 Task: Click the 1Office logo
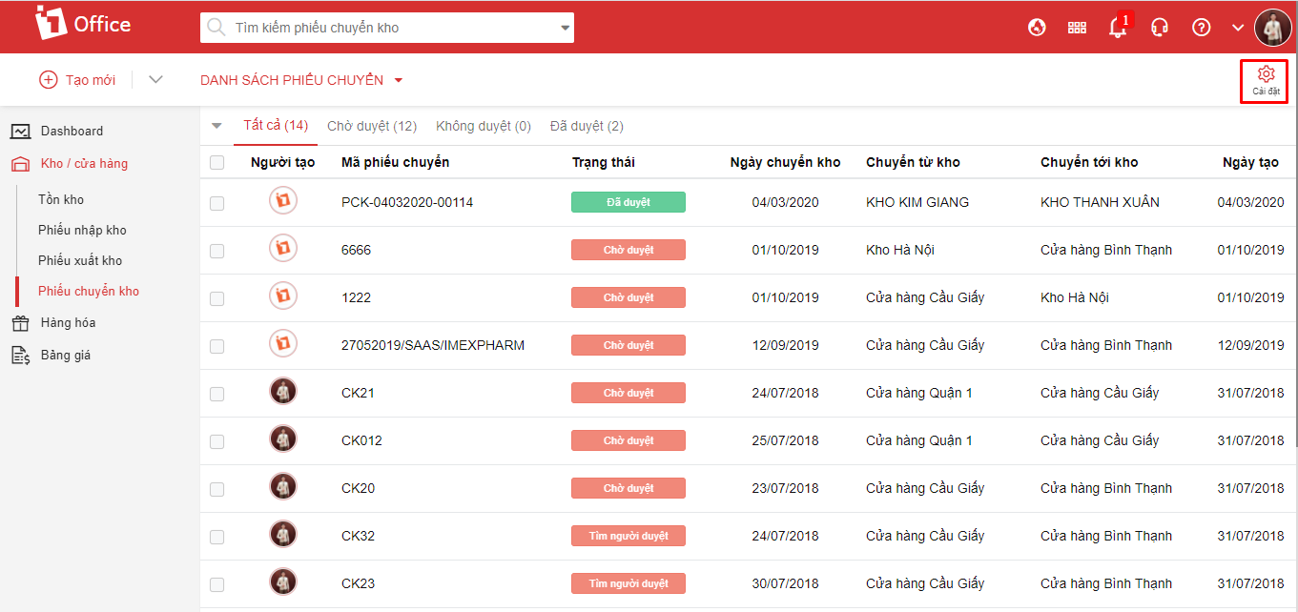coord(83,24)
